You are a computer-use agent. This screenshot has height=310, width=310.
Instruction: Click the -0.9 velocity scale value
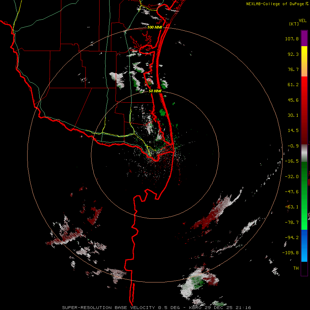tap(293, 146)
